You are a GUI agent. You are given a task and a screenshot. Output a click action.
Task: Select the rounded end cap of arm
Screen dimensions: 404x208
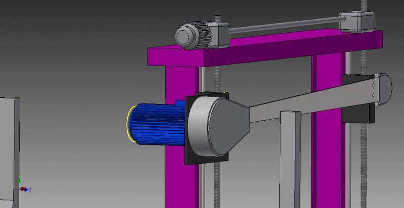coord(384,89)
